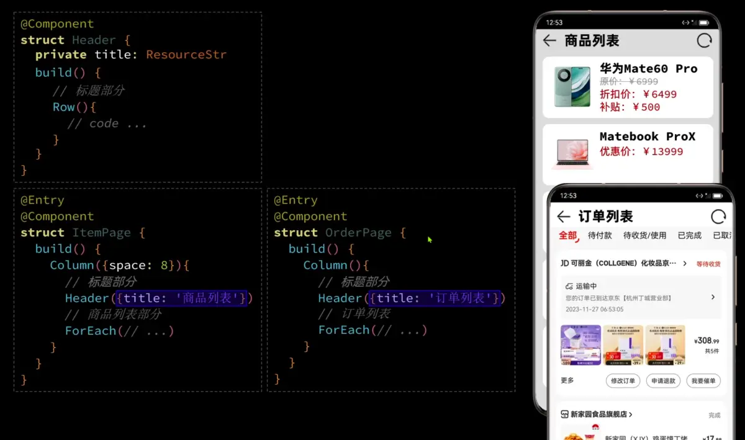Click shipping timestamp 2023-11-27 06:53:05
The width and height of the screenshot is (745, 440).
coord(594,309)
